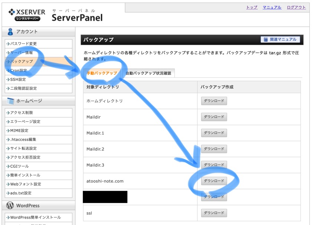Viewport: 312px width, 225px height.
Task: Download the atooshi-note.com backup
Action: click(x=214, y=181)
